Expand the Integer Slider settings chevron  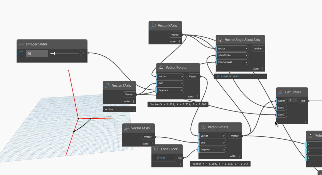click(x=21, y=53)
